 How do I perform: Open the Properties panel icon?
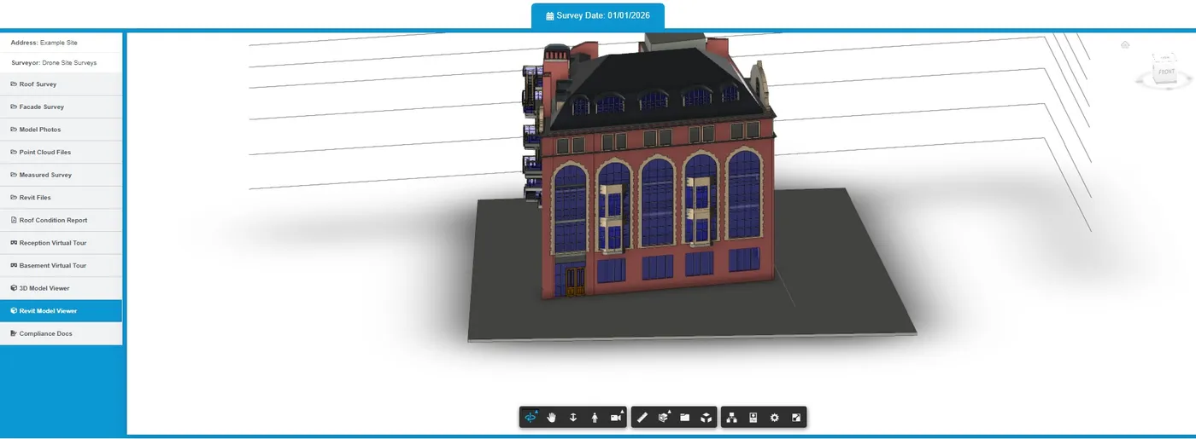point(753,417)
